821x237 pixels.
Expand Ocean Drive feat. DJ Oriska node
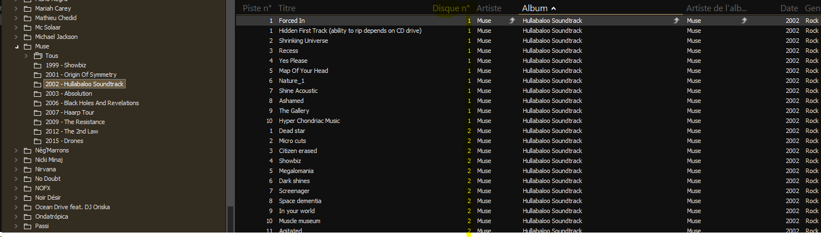click(16, 207)
